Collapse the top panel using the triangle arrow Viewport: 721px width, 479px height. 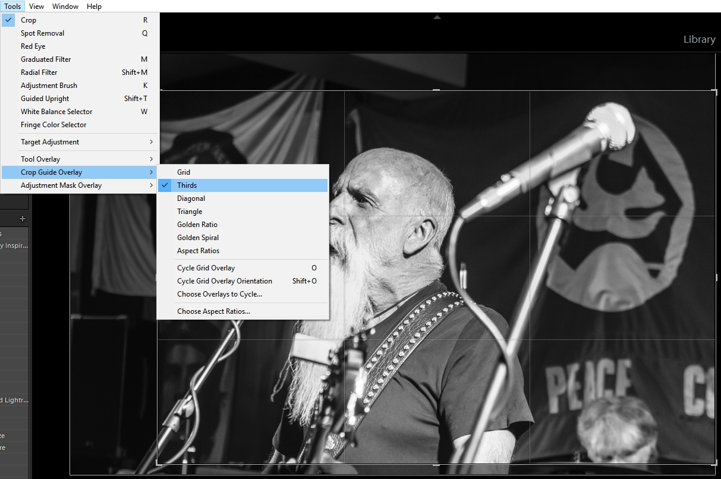pos(437,17)
